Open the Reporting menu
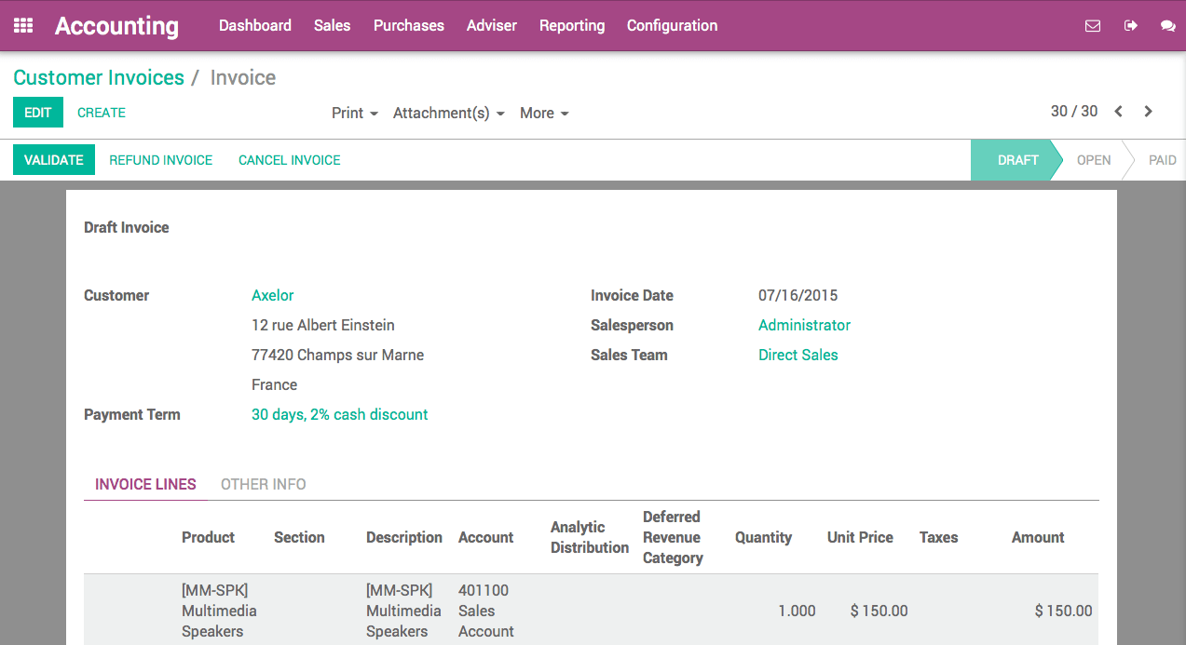Image resolution: width=1186 pixels, height=645 pixels. (x=571, y=25)
